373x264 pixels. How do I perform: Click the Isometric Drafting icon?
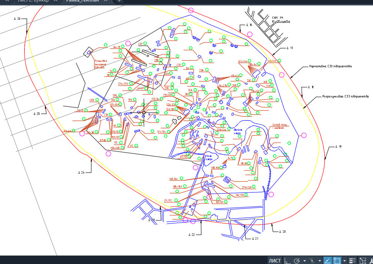[312, 261]
